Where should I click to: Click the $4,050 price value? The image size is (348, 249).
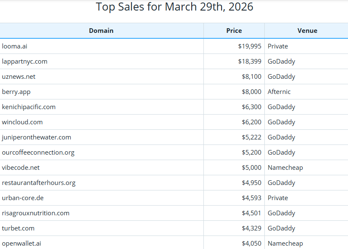(251, 244)
